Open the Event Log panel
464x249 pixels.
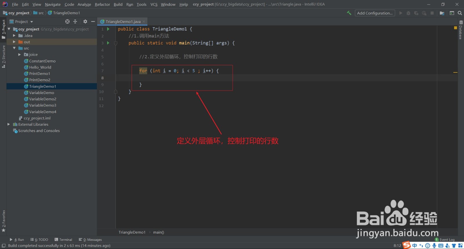point(445,240)
